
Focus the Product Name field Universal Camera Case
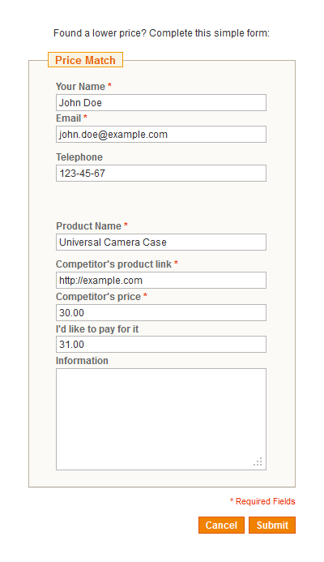pyautogui.click(x=161, y=242)
